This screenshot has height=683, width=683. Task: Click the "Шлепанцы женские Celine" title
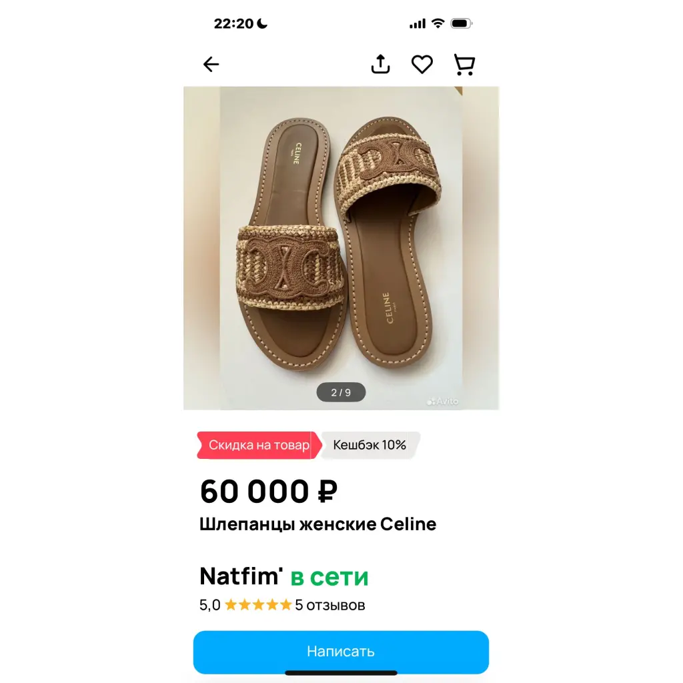pyautogui.click(x=317, y=524)
